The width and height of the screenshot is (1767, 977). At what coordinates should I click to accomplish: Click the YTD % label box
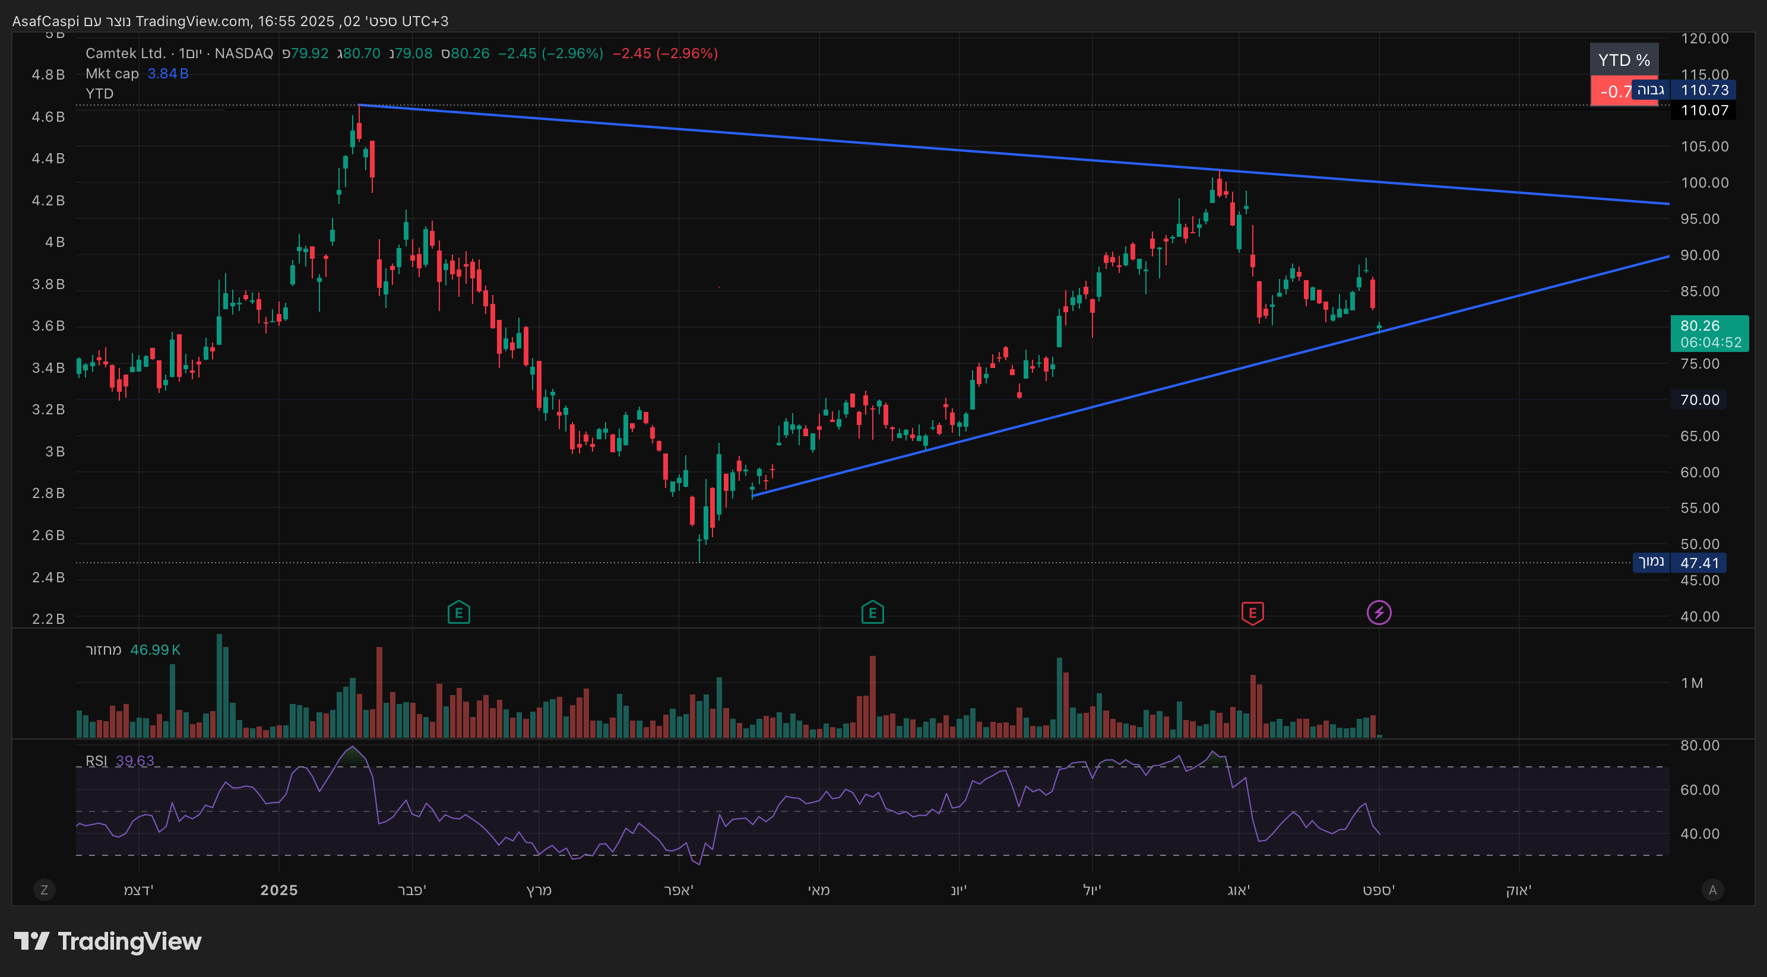pos(1624,61)
